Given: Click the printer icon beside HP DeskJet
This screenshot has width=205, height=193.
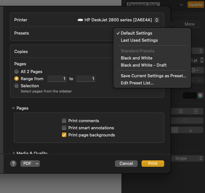Looking at the screenshot, I should pyautogui.click(x=80, y=20).
